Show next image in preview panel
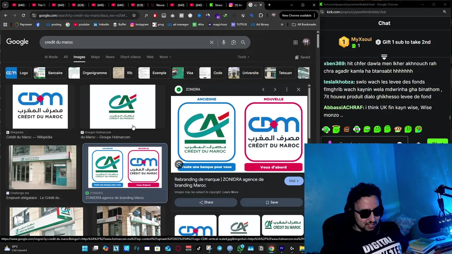 click(x=275, y=90)
